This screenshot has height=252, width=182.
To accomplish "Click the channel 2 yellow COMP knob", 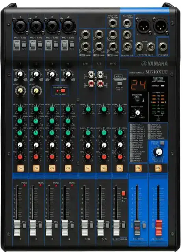I will coord(36,91).
